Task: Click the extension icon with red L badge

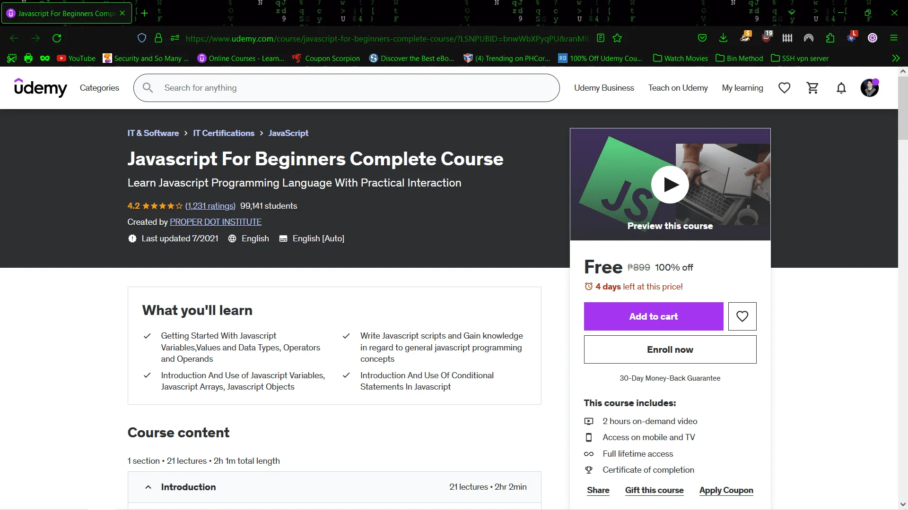Action: tap(852, 37)
